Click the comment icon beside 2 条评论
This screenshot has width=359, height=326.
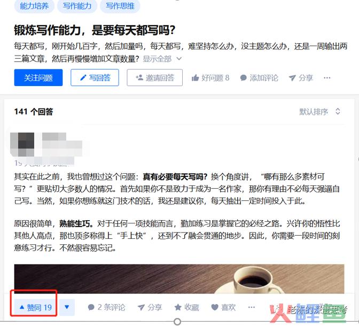[91, 307]
